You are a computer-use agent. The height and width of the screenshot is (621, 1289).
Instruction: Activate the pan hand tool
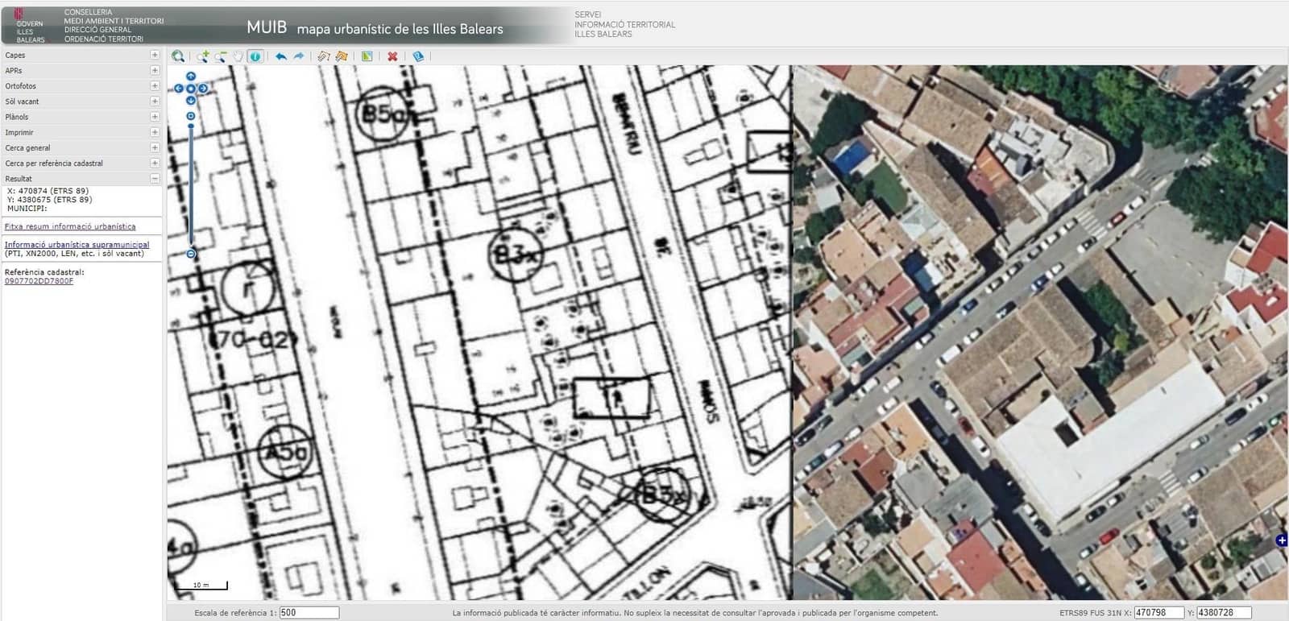tap(238, 56)
